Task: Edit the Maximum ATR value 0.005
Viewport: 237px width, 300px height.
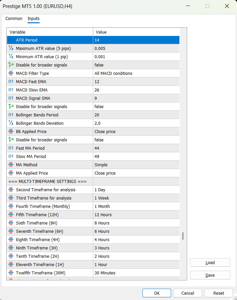Action: [x=136, y=48]
